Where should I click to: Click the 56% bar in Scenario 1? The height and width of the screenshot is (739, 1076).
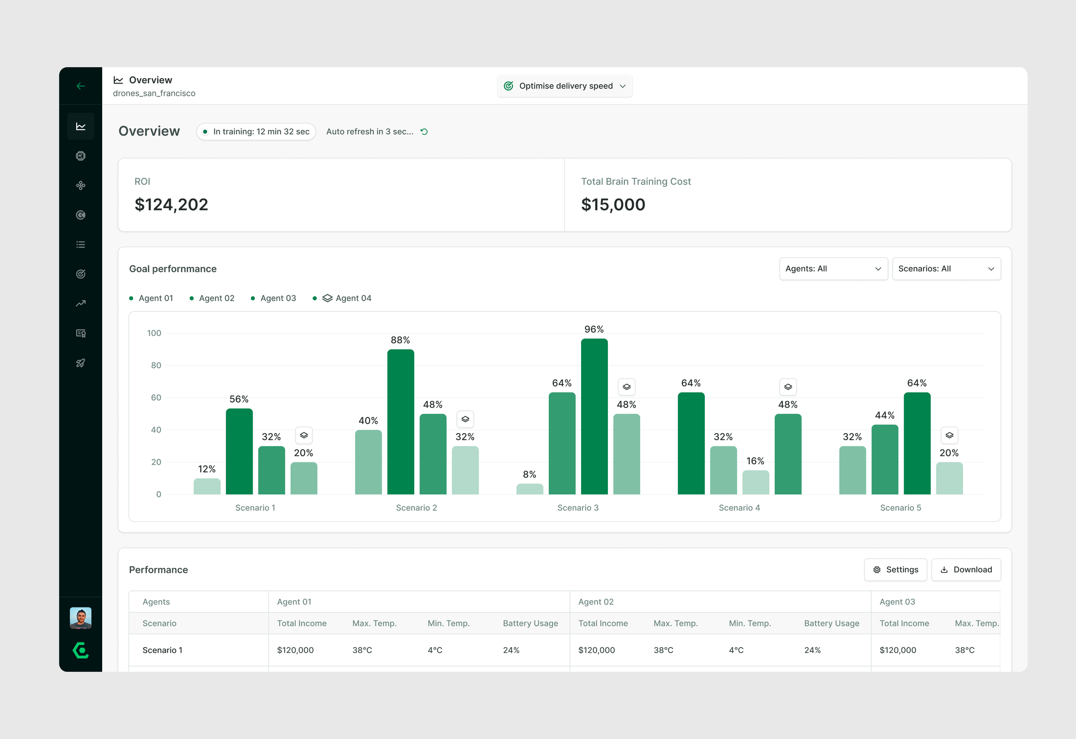239,452
